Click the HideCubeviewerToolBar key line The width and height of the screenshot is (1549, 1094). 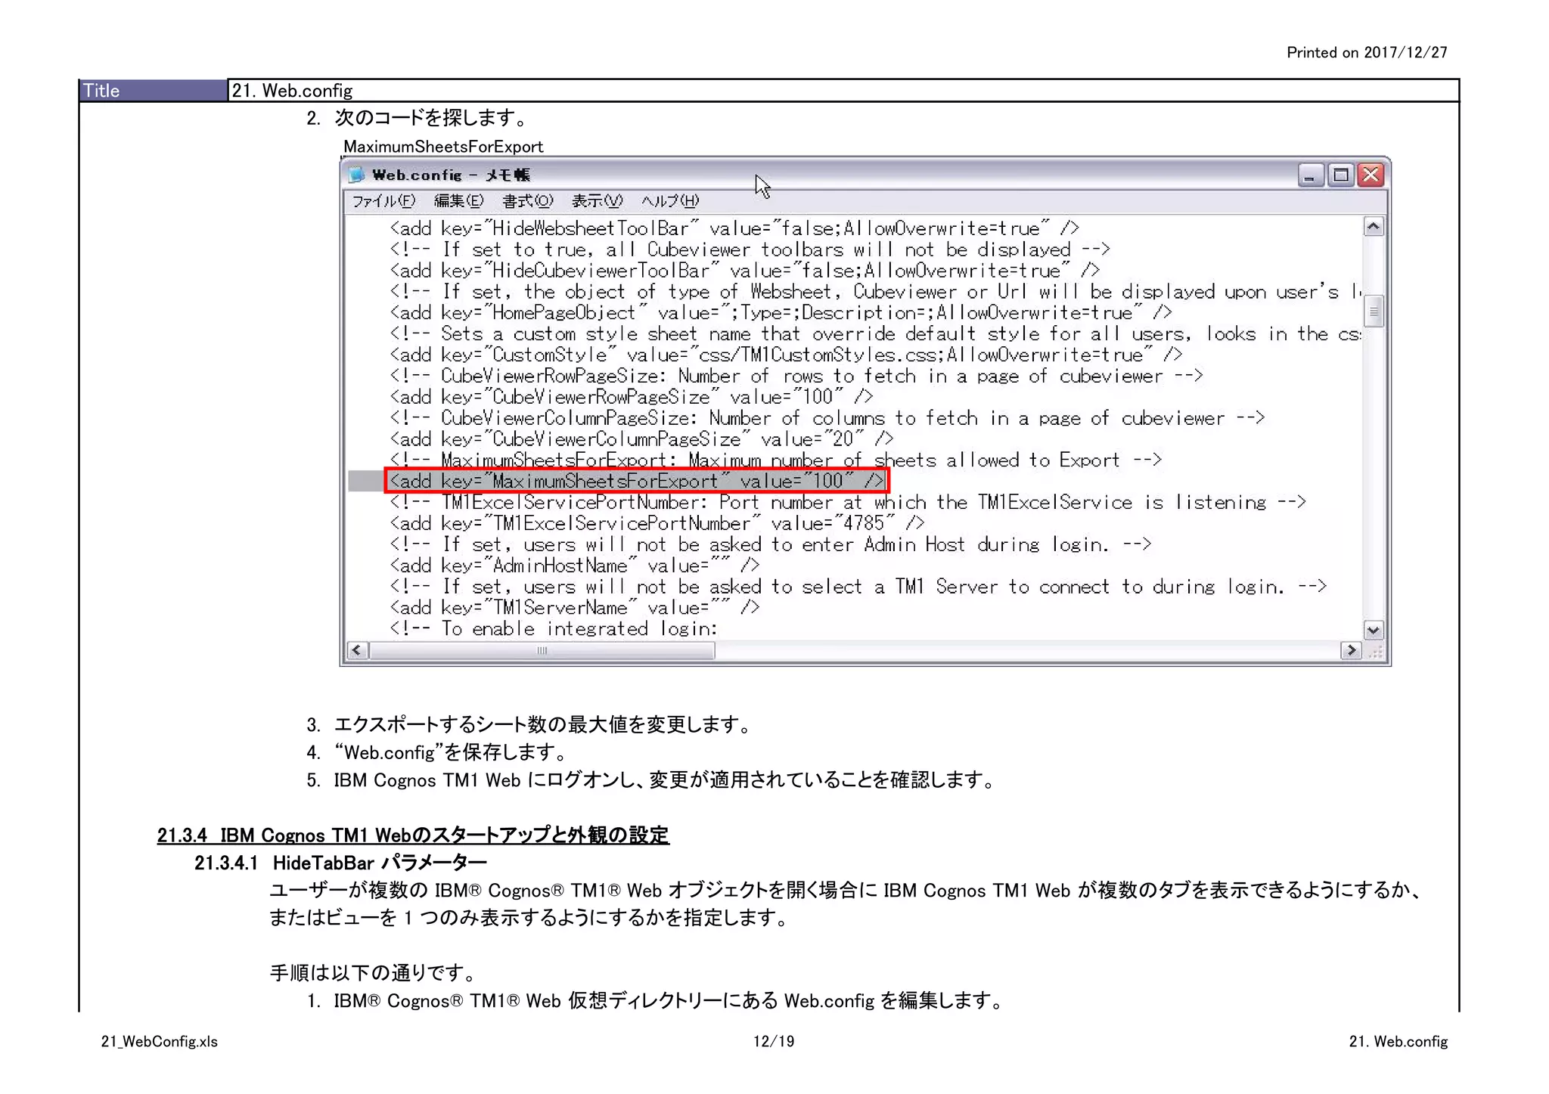tap(744, 271)
